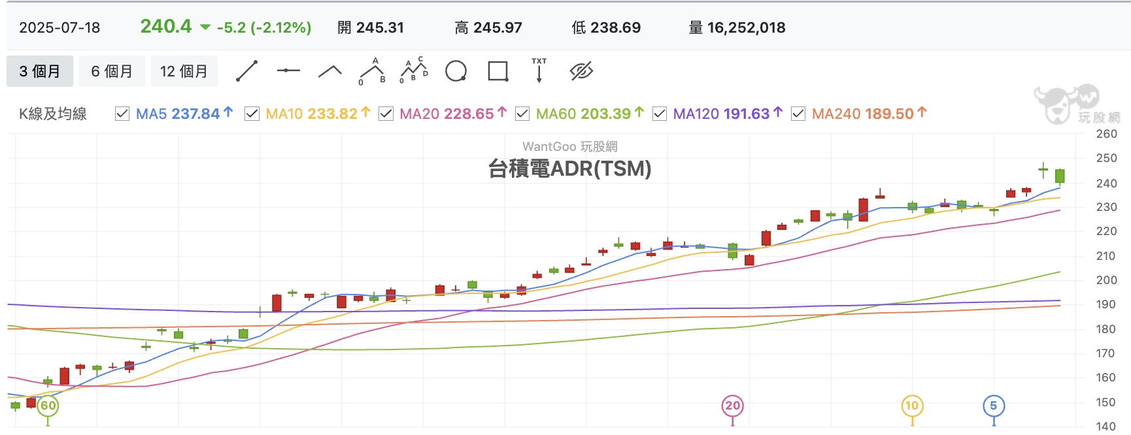Screen dimensions: 1131x435
Task: Uncheck the MA120 moving average checkbox
Action: tap(660, 114)
